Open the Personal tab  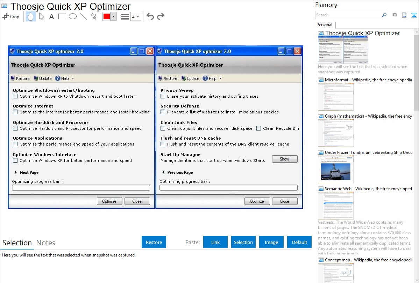(x=324, y=25)
